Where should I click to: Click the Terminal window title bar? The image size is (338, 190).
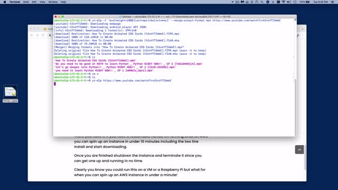(175, 16)
